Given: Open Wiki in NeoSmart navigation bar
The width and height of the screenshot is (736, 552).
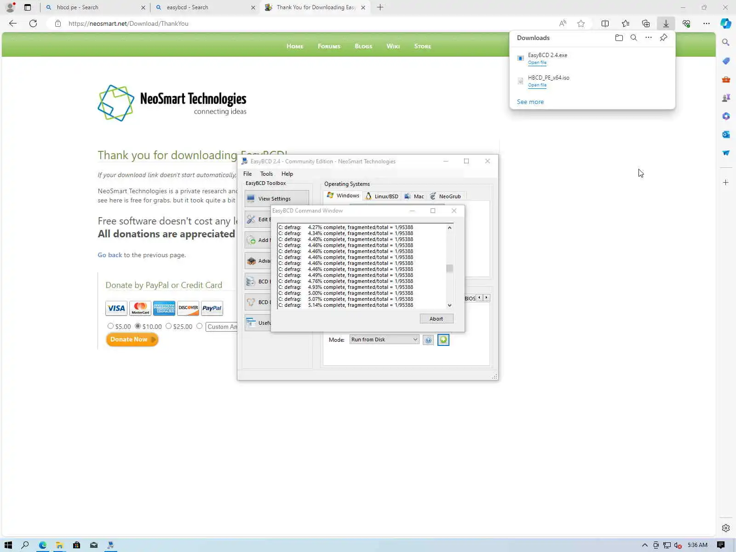Looking at the screenshot, I should [x=393, y=46].
